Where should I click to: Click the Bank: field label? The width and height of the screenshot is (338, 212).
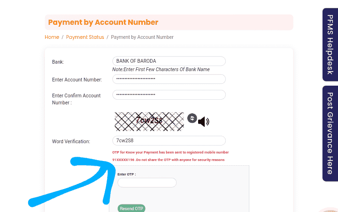(x=58, y=62)
